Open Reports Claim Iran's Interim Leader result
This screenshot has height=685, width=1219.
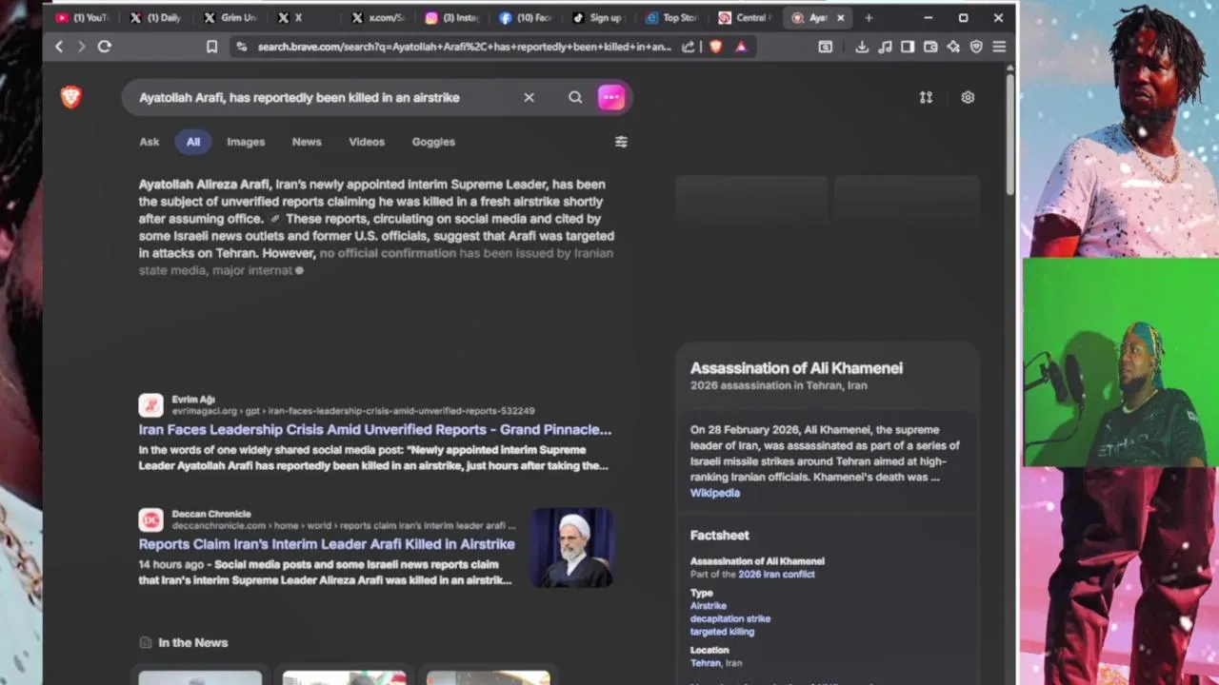(x=327, y=544)
